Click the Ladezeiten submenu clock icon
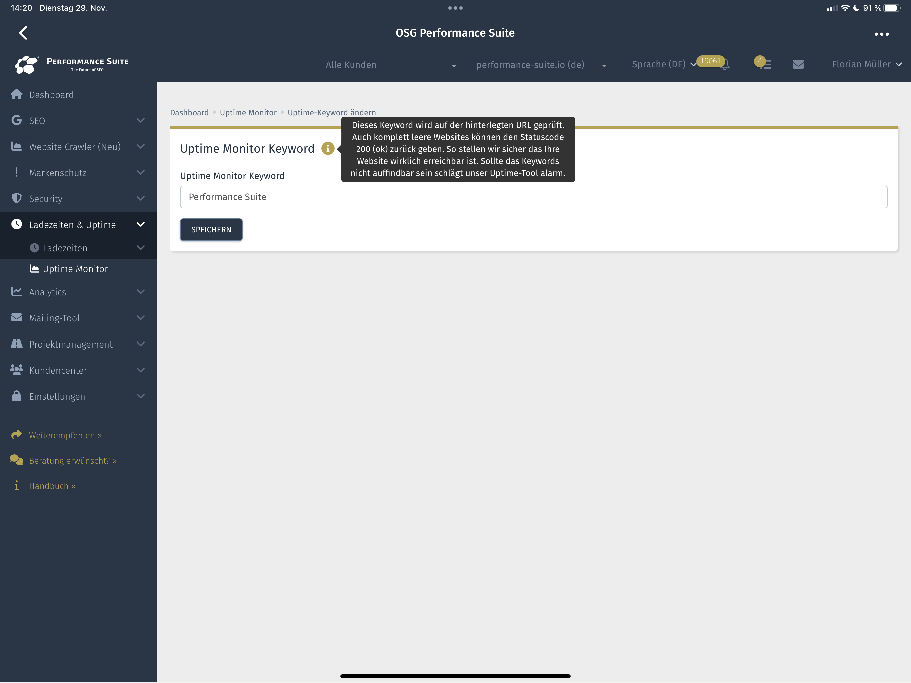Viewport: 911px width, 683px height. coord(35,248)
